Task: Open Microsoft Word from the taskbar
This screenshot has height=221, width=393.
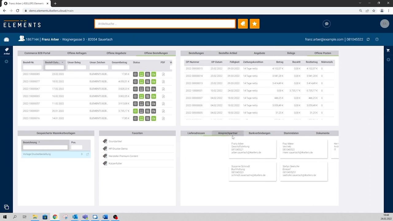Action: pyautogui.click(x=105, y=217)
